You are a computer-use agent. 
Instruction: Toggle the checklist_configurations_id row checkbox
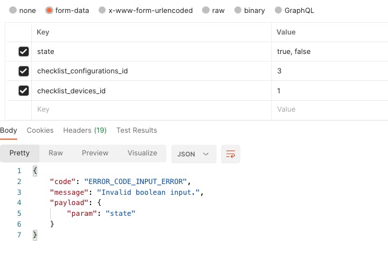point(23,71)
